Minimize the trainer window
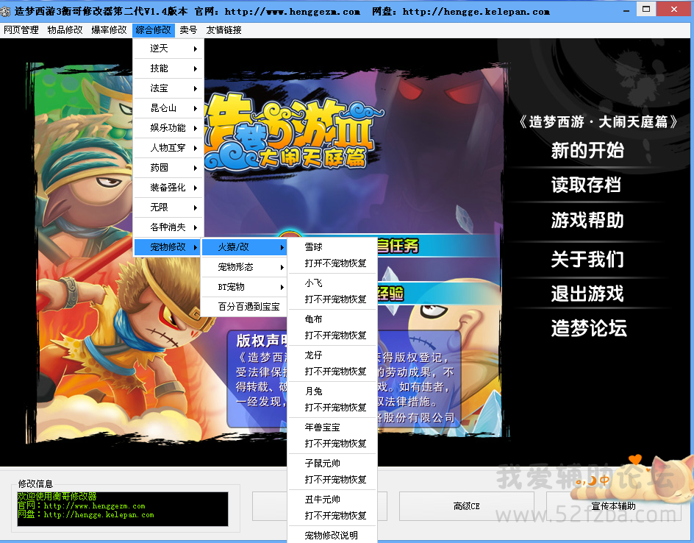This screenshot has height=543, width=694. 626,10
